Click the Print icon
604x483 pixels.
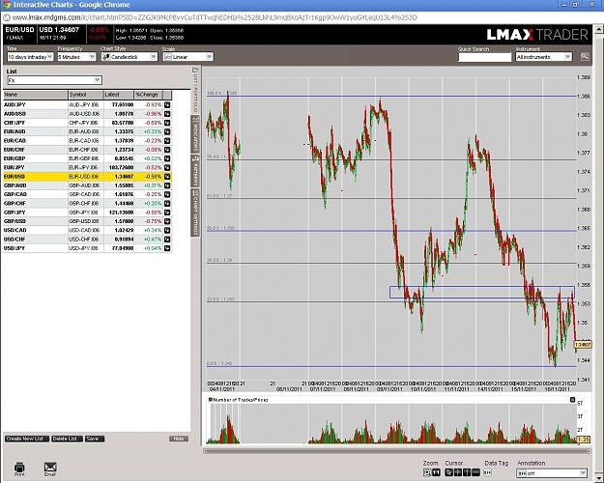coord(19,468)
